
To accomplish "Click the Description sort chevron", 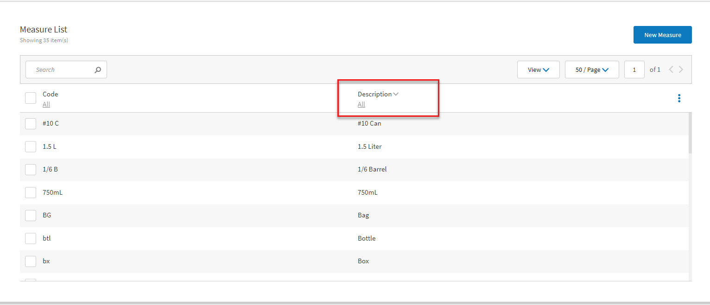I will pyautogui.click(x=396, y=94).
